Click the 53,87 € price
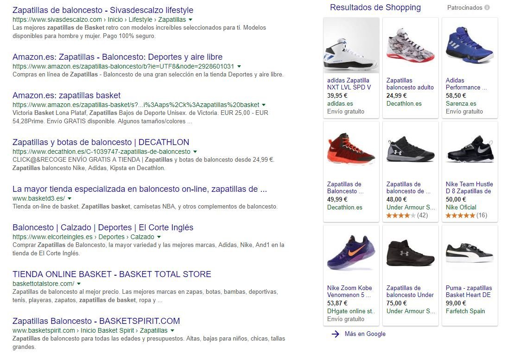Screen dimensions: 513x354 (x=337, y=303)
